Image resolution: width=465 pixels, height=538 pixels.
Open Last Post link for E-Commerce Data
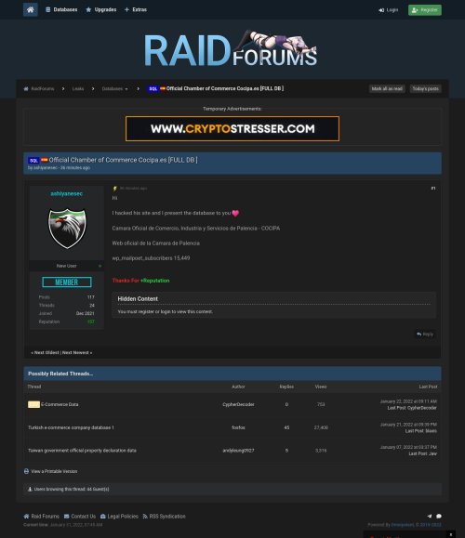(396, 408)
